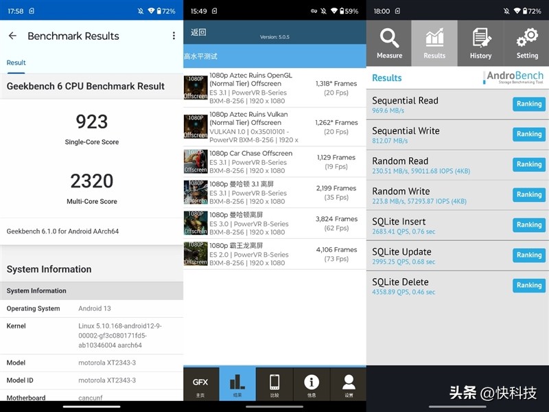Tap the AndroBench logo
This screenshot has width=549, height=412.
pyautogui.click(x=513, y=78)
